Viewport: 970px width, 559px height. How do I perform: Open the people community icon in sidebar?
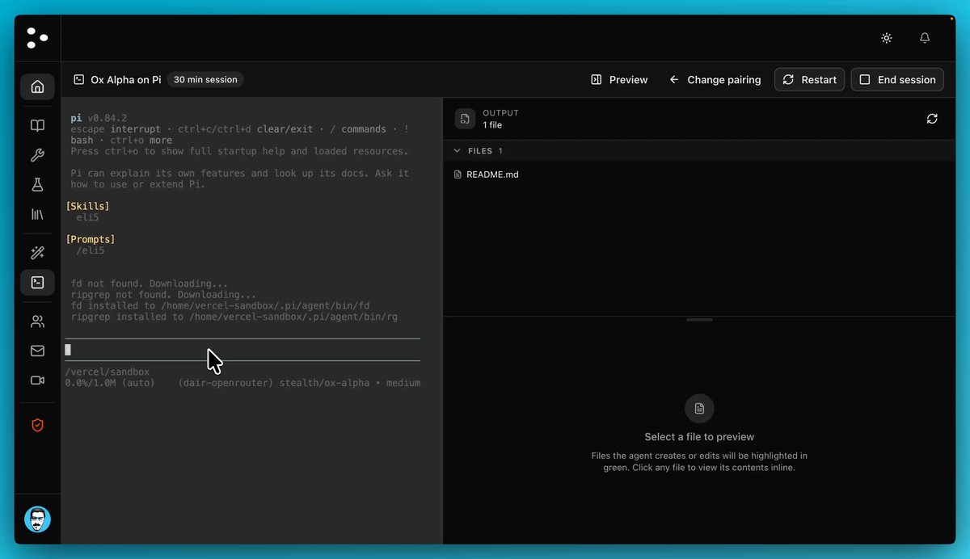tap(37, 322)
